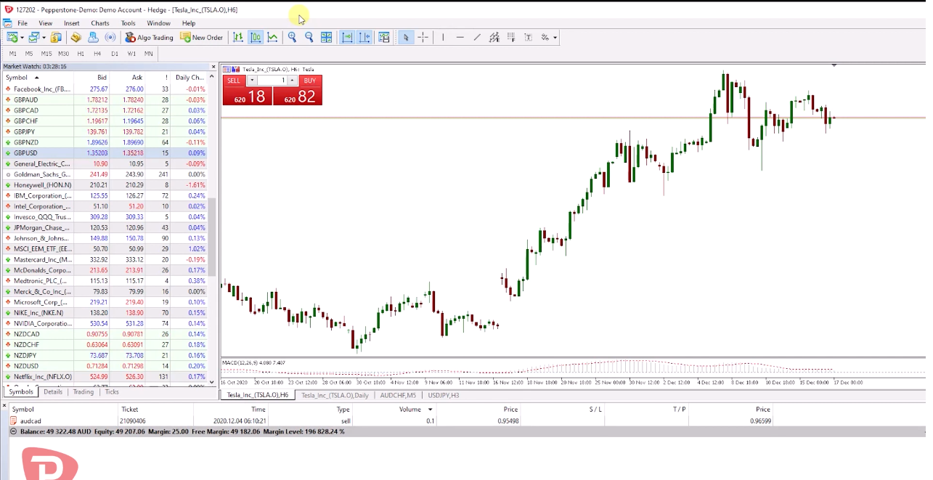The height and width of the screenshot is (480, 933).
Task: Switch chart to line chart icon
Action: point(273,37)
